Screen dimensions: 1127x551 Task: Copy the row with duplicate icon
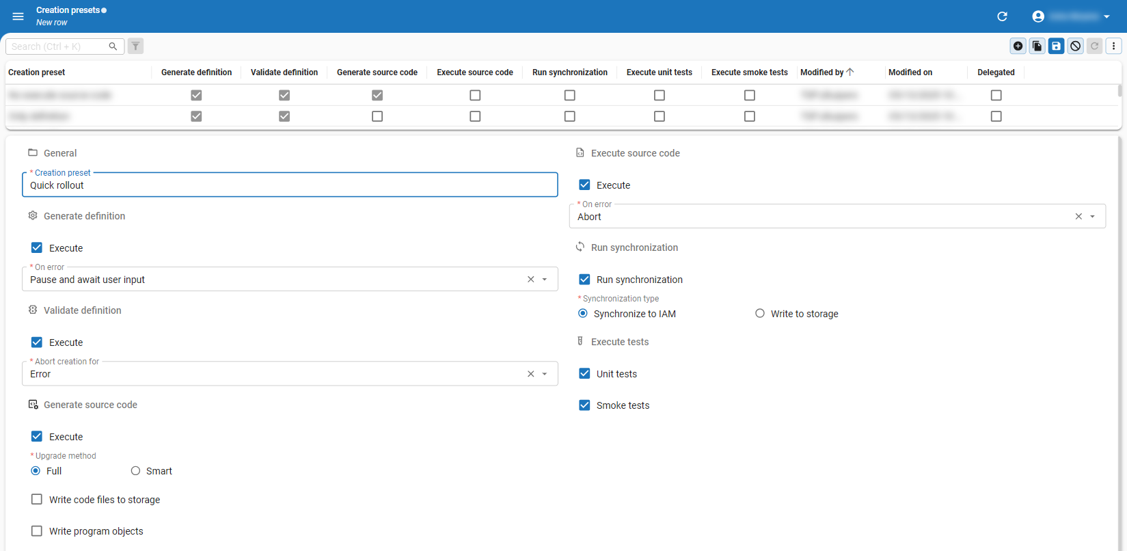(x=1037, y=46)
